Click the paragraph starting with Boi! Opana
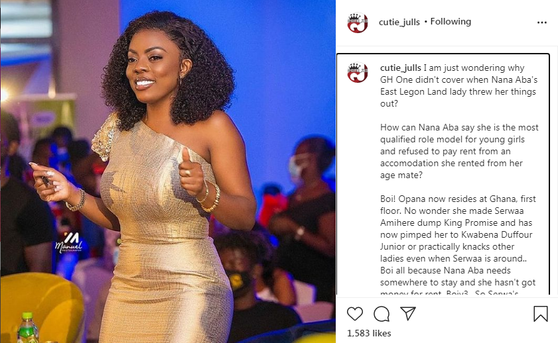The image size is (558, 343). pyautogui.click(x=458, y=246)
